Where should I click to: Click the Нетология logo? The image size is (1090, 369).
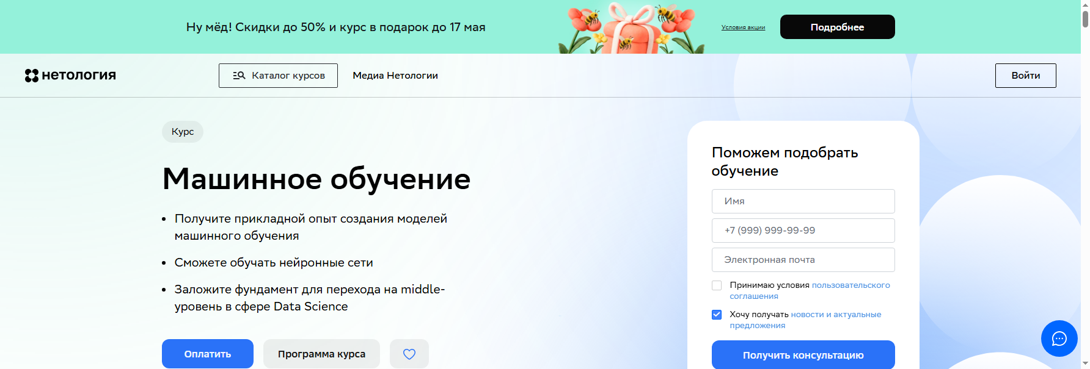click(70, 76)
